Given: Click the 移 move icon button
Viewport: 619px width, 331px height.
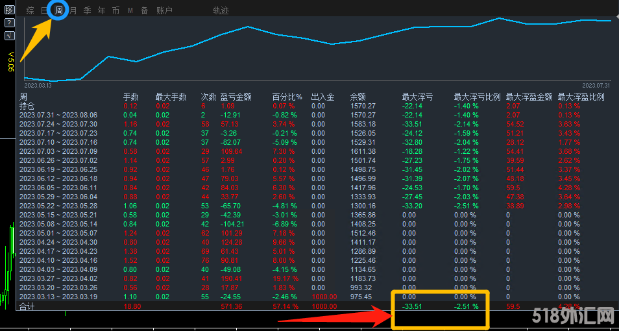Looking at the screenshot, I should [x=9, y=10].
